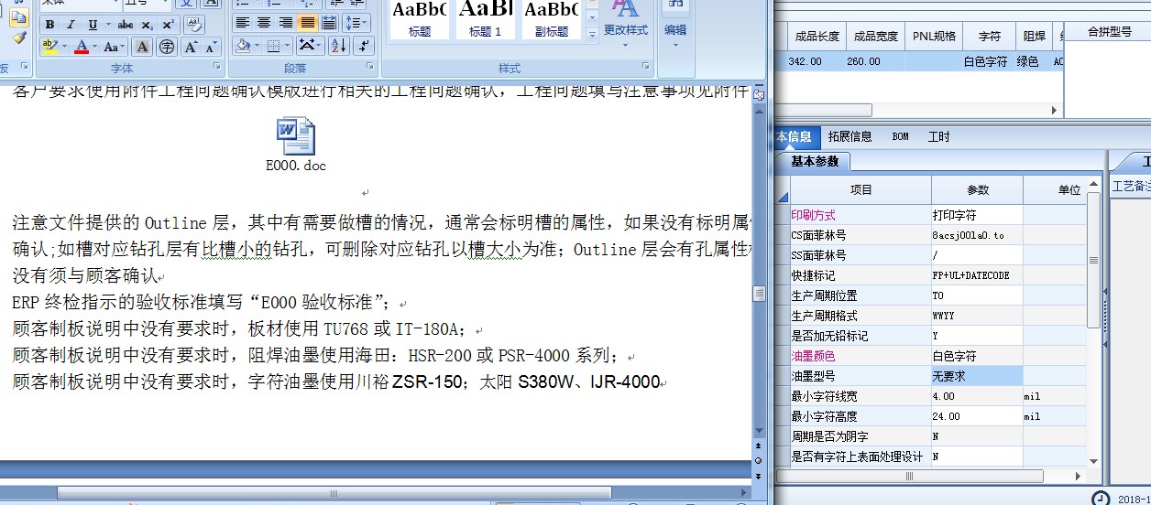
Task: Apply the 副标题 style
Action: pos(552,20)
